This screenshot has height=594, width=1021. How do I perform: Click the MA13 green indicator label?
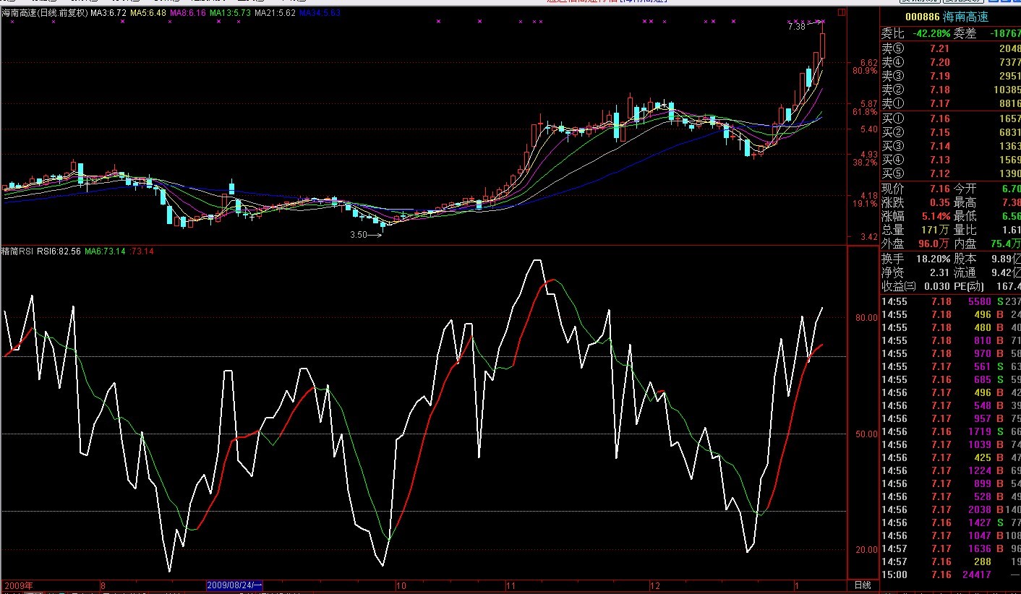(x=230, y=13)
